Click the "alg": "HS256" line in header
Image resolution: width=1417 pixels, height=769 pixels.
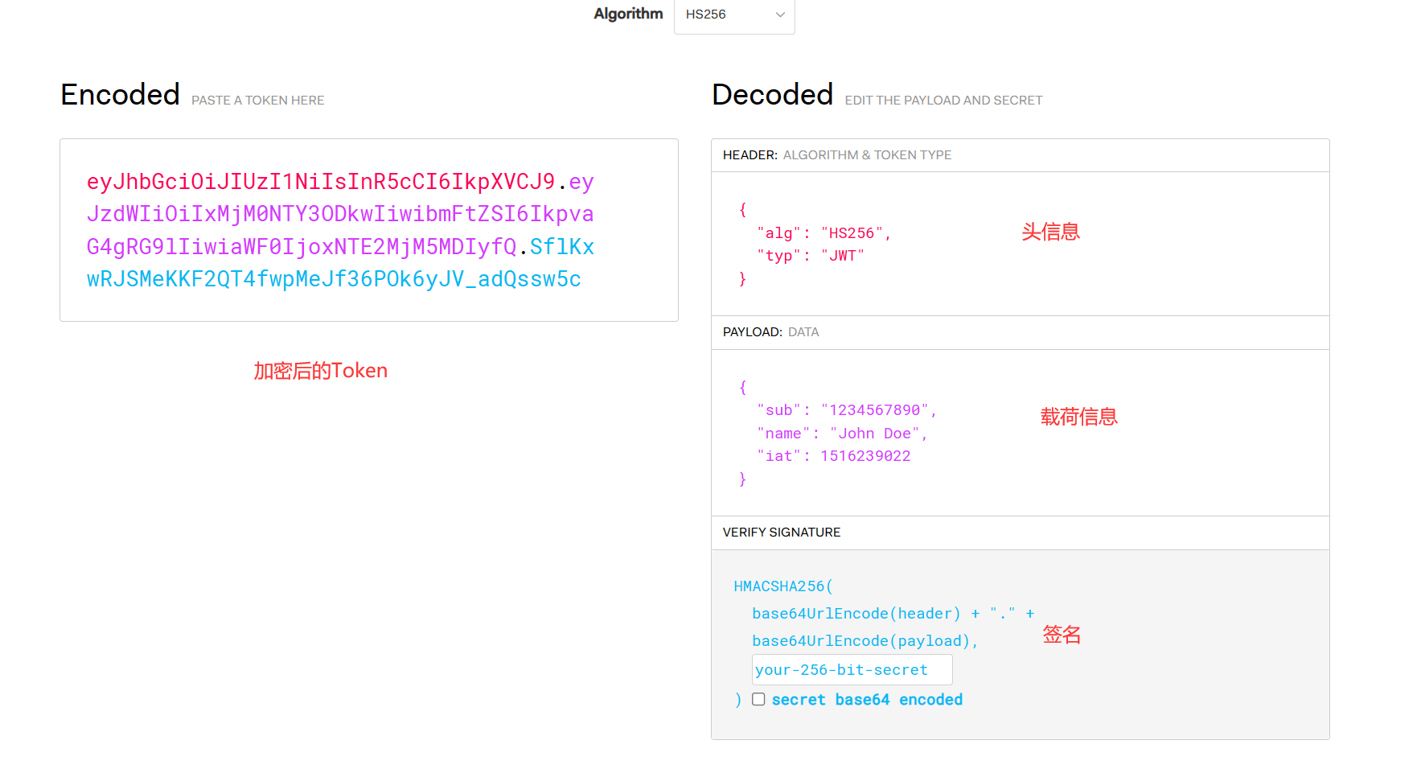pos(824,233)
